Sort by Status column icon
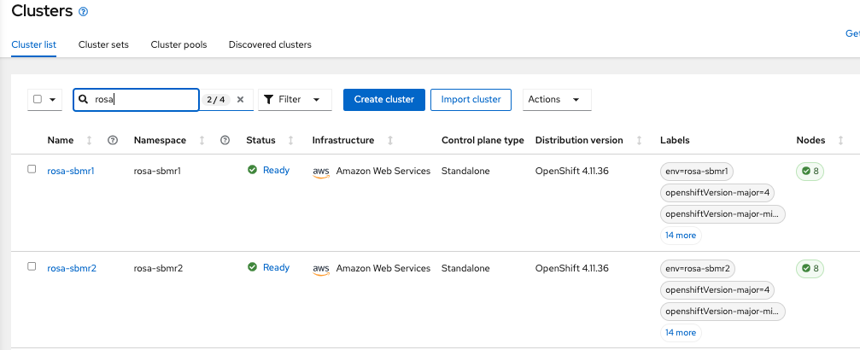The width and height of the screenshot is (860, 350). pyautogui.click(x=291, y=140)
